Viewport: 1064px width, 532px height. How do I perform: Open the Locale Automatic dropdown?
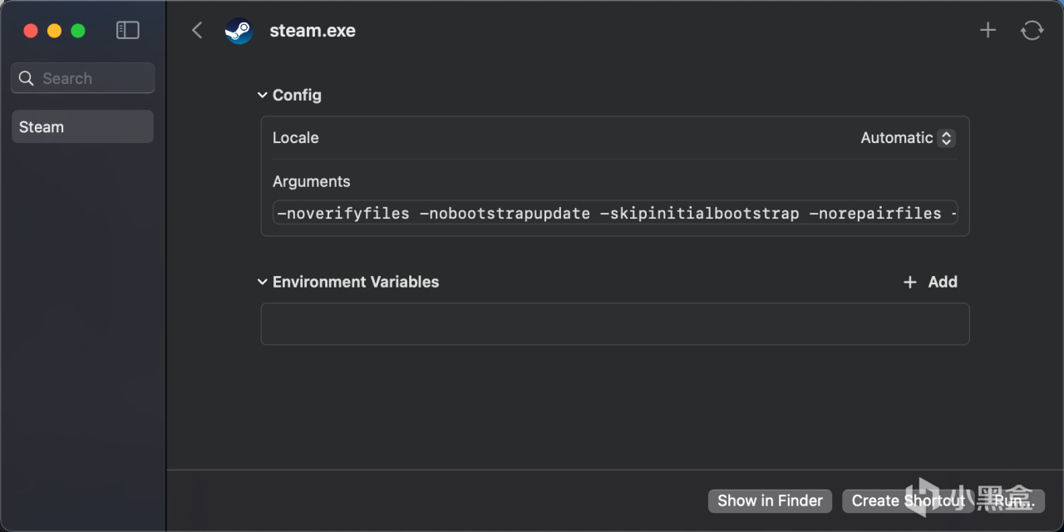coord(908,138)
